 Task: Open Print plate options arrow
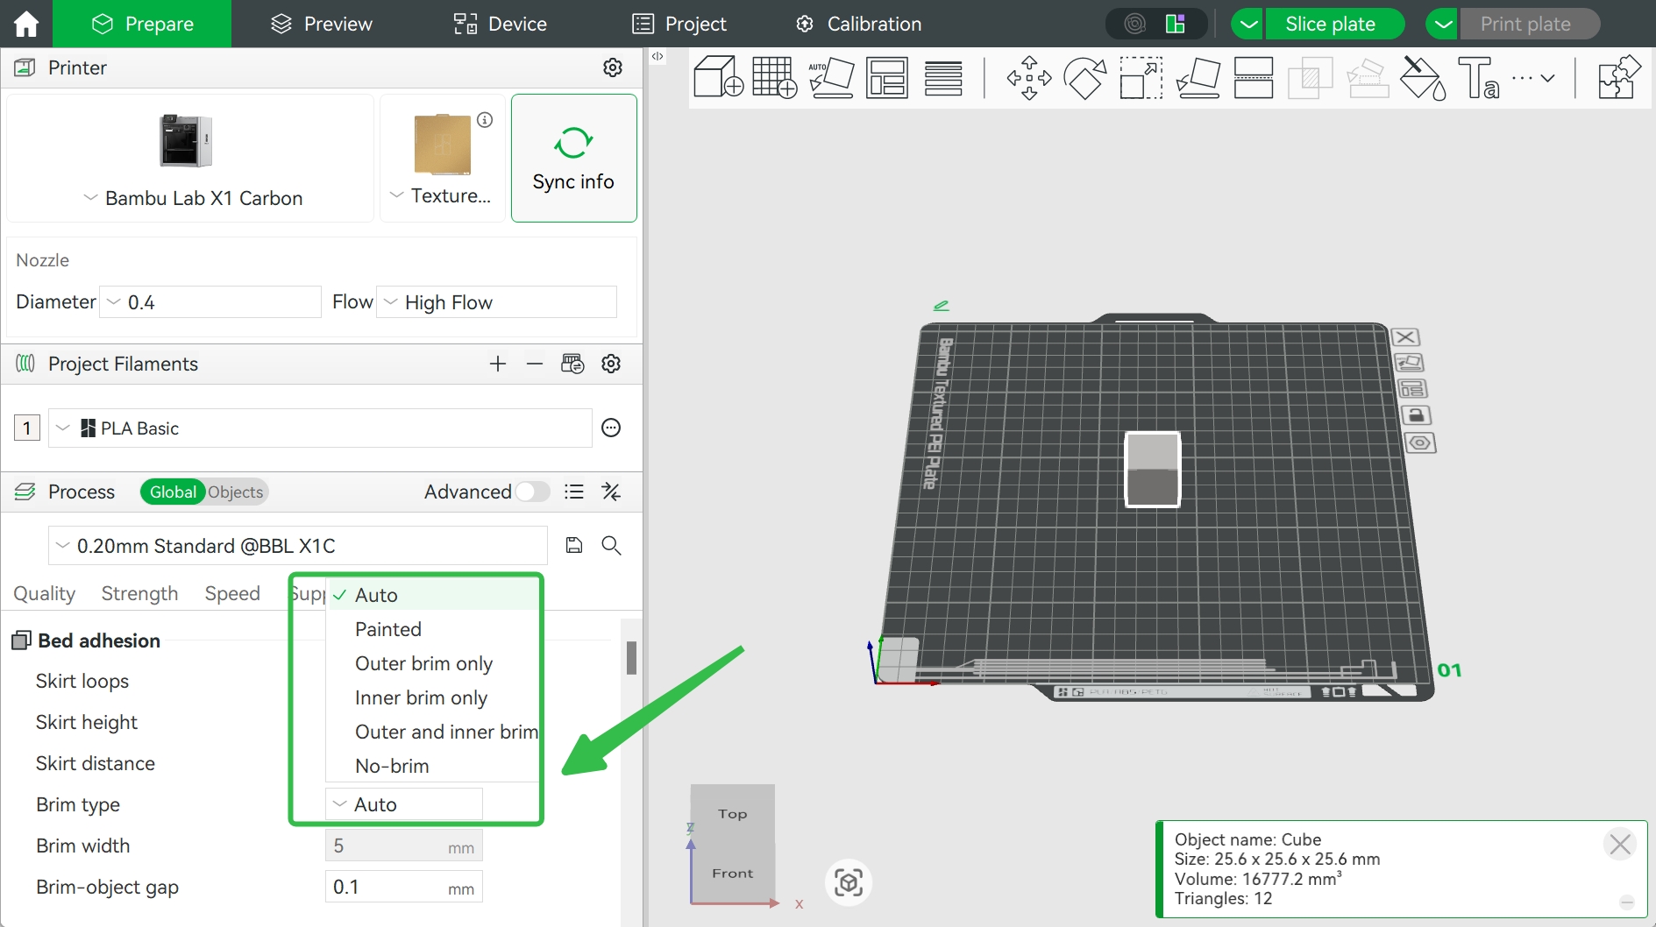pos(1443,24)
